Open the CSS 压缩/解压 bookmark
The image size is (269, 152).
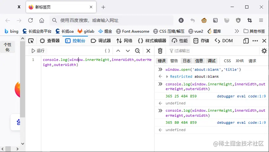click(169, 31)
